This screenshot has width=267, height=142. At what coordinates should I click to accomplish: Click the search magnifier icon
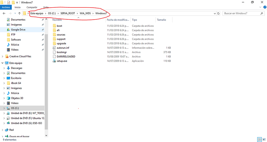262,13
